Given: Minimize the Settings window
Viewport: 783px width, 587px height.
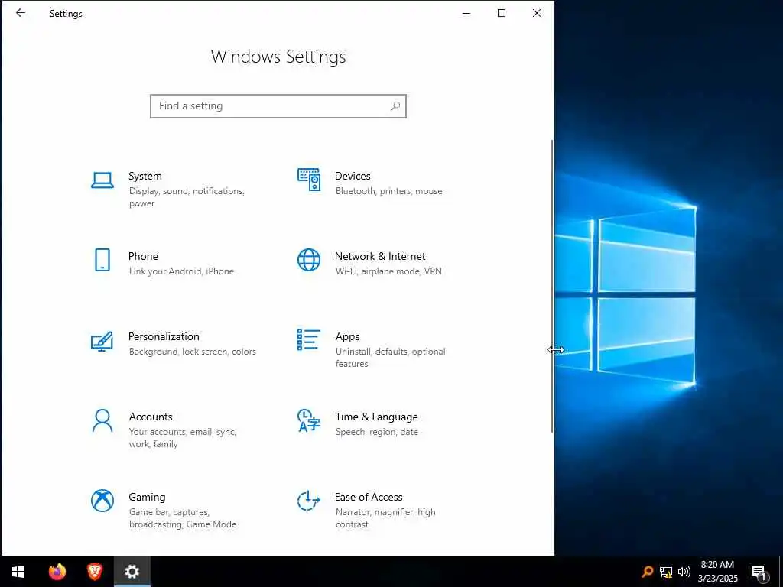Looking at the screenshot, I should coord(466,13).
